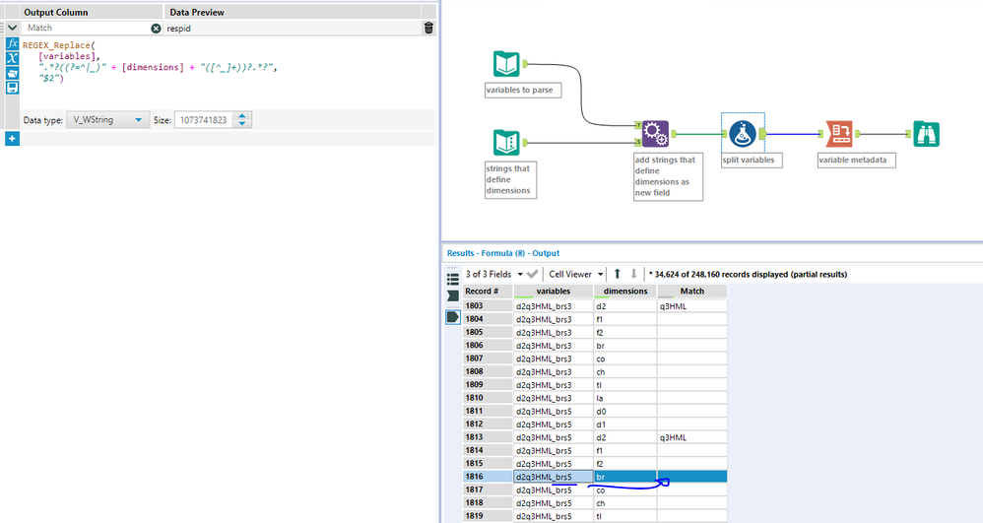Delete the Match expression with trash icon
Image resolution: width=983 pixels, height=523 pixels.
[x=428, y=29]
